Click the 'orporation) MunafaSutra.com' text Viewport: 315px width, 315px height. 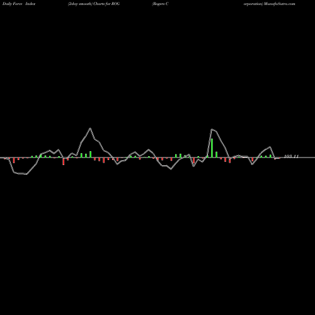coord(270,4)
